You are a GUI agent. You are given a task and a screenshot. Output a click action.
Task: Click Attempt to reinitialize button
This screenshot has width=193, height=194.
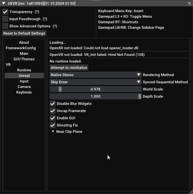pyautogui.click(x=69, y=68)
